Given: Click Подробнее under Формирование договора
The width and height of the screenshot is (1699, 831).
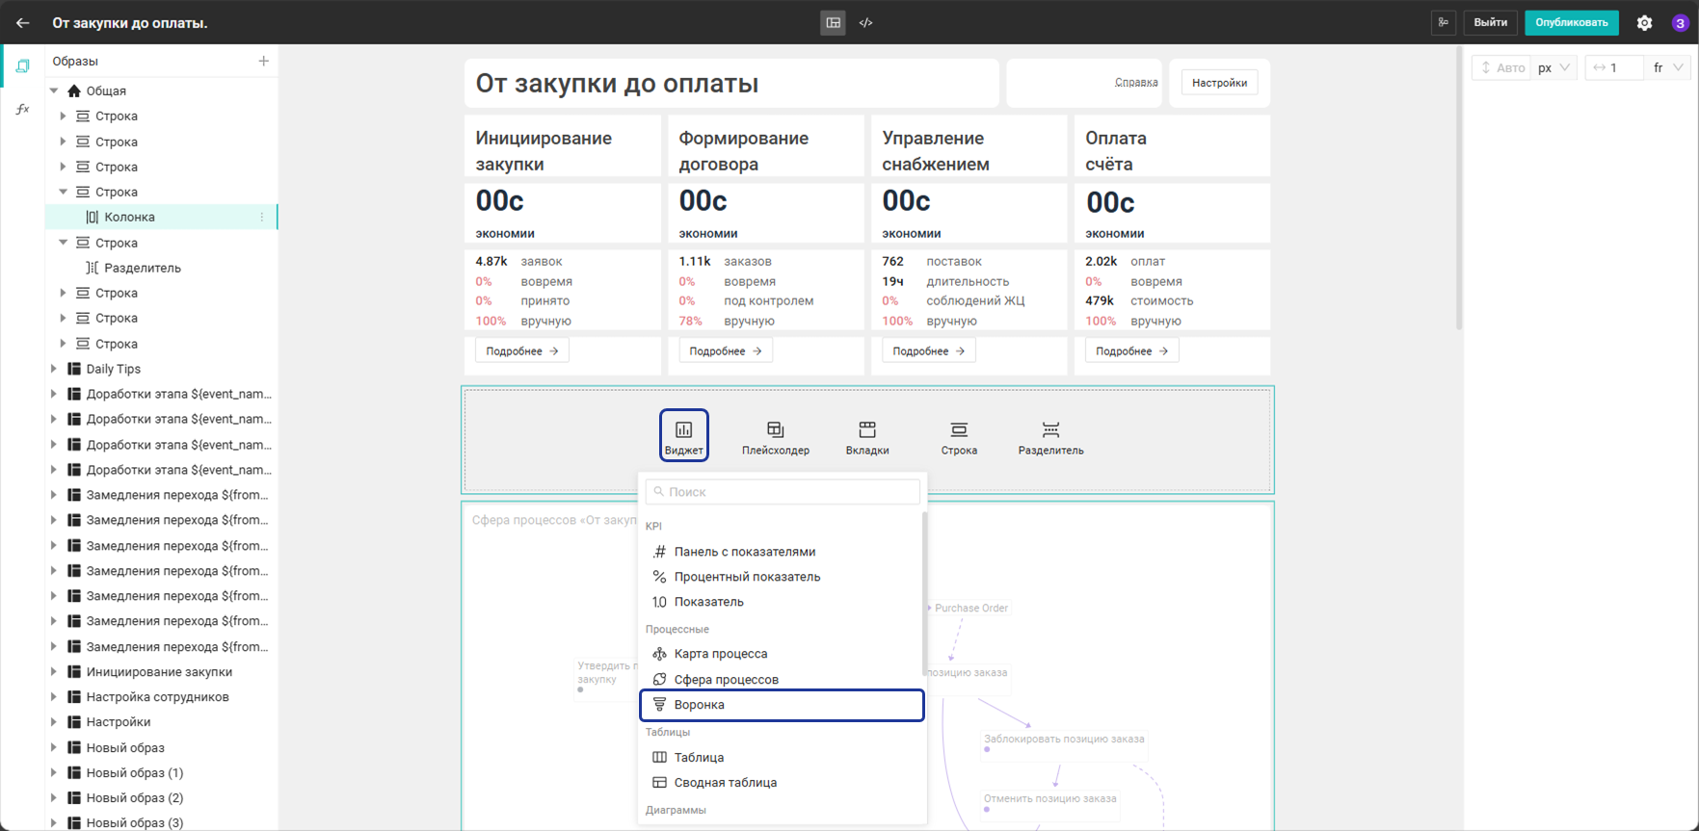Looking at the screenshot, I should coord(726,351).
